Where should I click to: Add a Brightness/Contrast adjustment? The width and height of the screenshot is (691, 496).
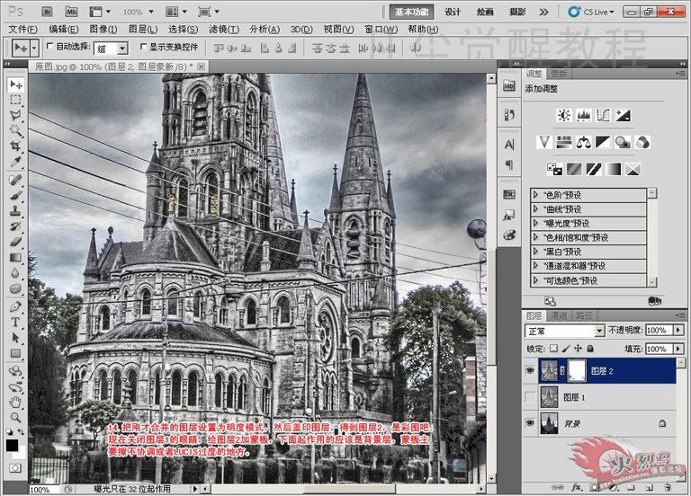(563, 115)
